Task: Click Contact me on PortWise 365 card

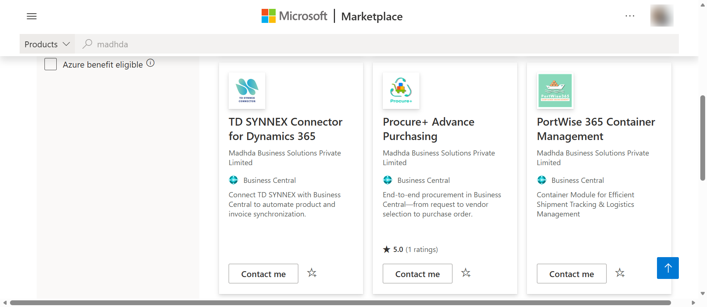Action: pos(572,274)
